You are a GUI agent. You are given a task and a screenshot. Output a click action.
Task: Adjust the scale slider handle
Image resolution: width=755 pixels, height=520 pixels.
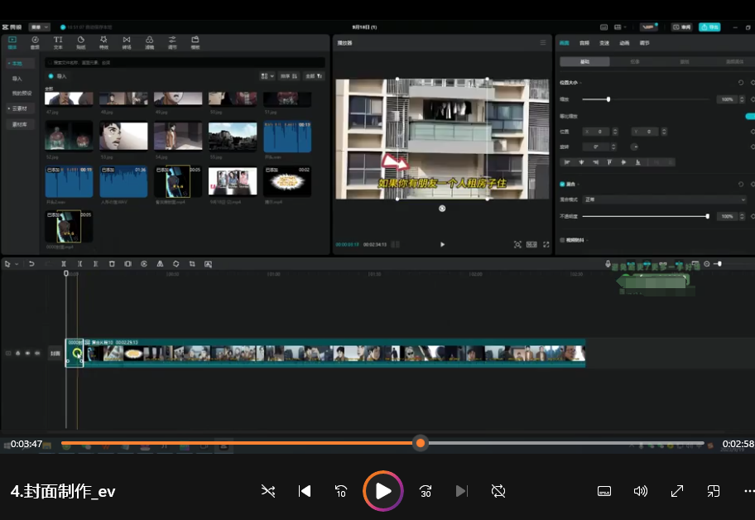tap(608, 99)
